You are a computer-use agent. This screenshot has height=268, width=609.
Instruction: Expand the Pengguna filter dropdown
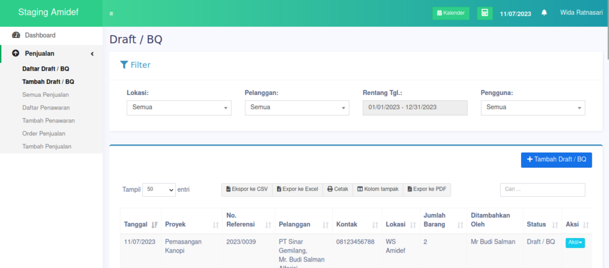coord(532,108)
